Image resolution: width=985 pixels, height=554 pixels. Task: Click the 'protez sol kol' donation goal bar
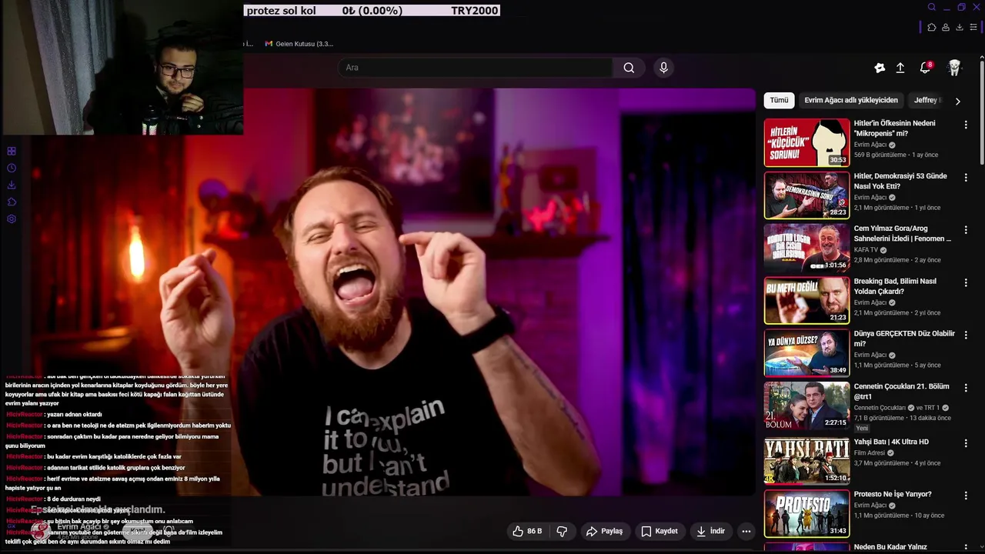point(372,11)
